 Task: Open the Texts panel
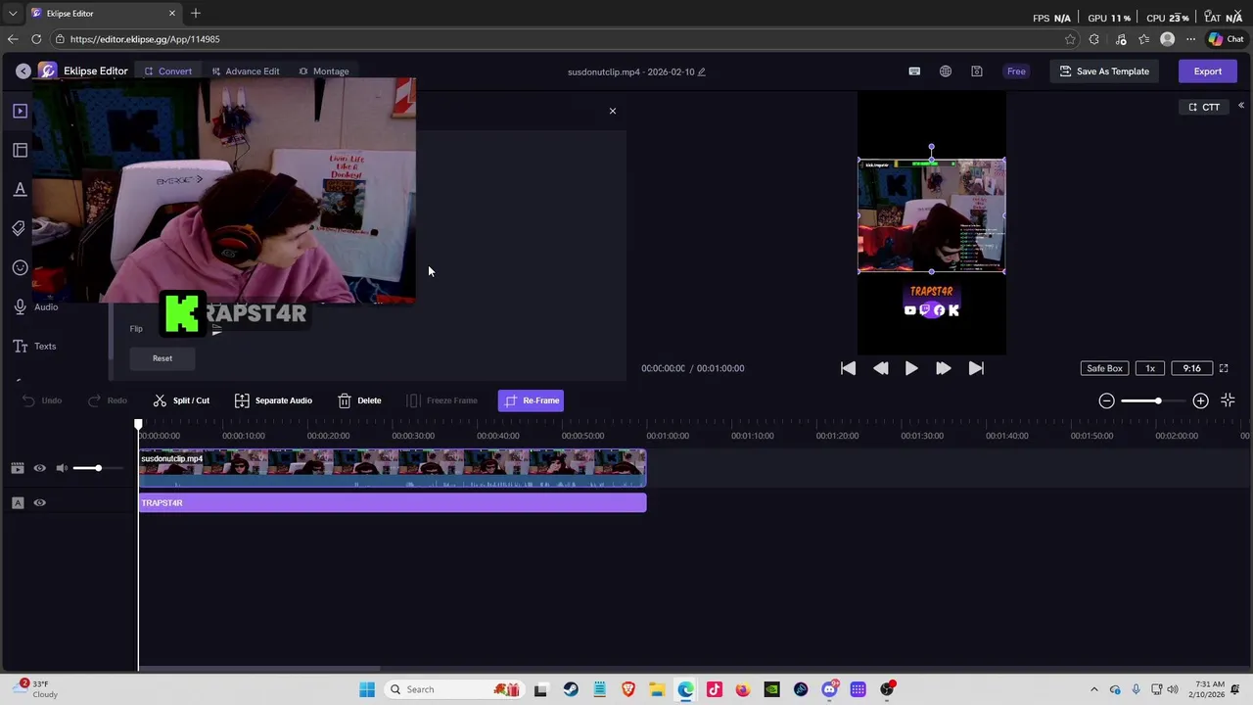[35, 346]
